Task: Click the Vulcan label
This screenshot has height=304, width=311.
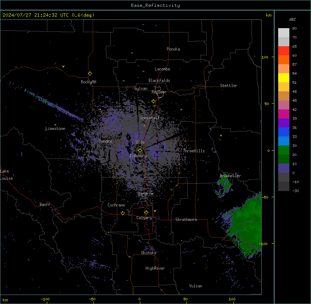Action: click(196, 286)
